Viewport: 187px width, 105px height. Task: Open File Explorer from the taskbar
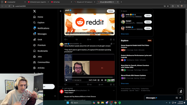103,103
